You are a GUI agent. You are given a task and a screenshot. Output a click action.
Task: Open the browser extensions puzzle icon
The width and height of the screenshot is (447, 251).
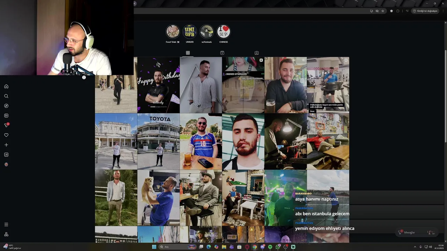pos(398,11)
